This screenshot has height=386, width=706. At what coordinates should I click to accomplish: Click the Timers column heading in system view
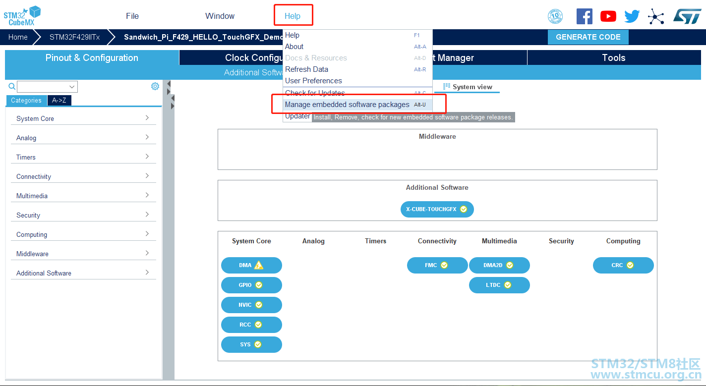[x=375, y=241]
